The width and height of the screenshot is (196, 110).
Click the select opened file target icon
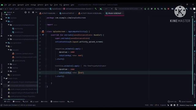click(x=25, y=12)
